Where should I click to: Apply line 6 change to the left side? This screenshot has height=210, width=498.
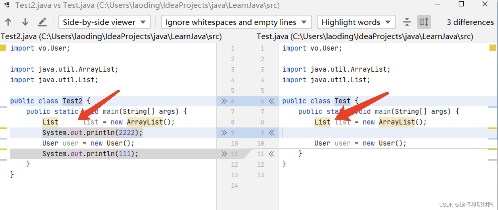[x=272, y=101]
